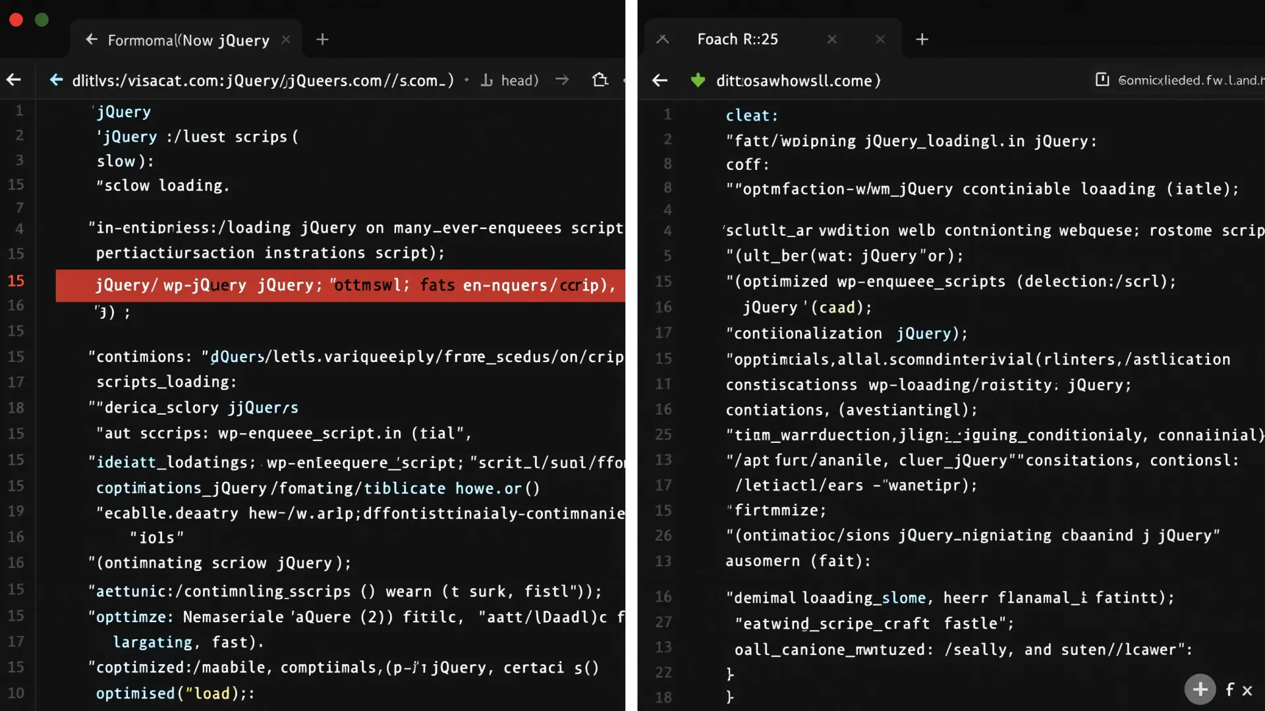Select the Foach R::25 tab
Screen dimensions: 1265x711
[737, 39]
